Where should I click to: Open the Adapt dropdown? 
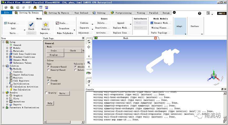pos(180,26)
